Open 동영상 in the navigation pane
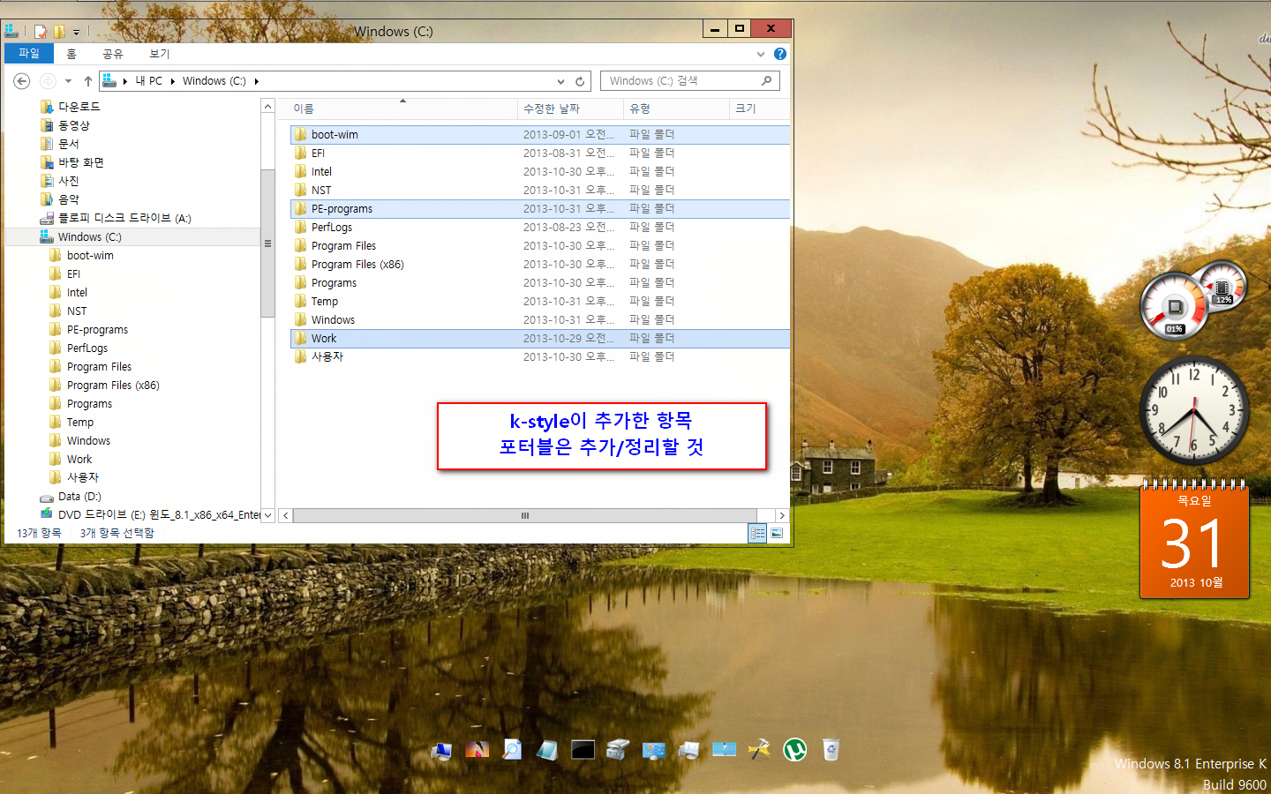This screenshot has height=794, width=1271. click(65, 125)
